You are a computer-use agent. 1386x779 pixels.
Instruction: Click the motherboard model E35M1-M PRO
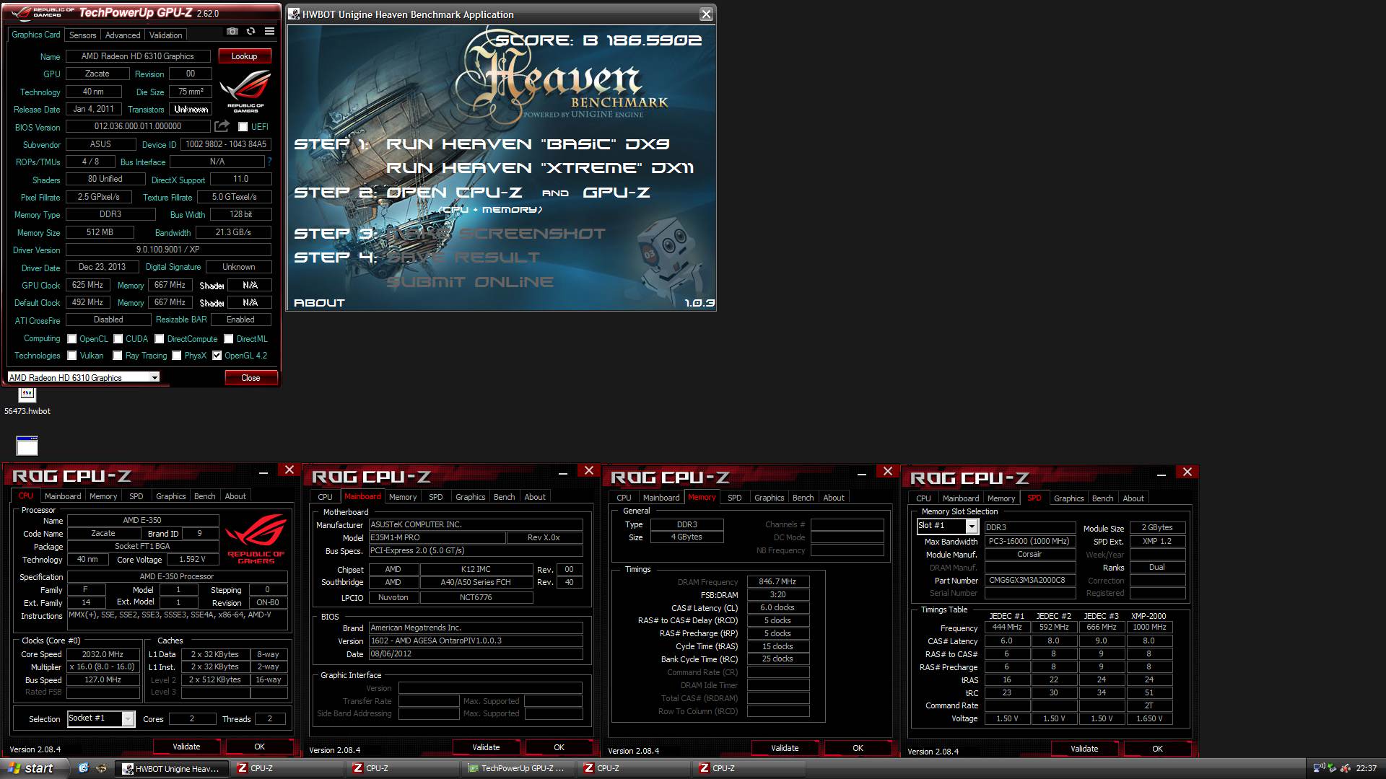coord(437,538)
